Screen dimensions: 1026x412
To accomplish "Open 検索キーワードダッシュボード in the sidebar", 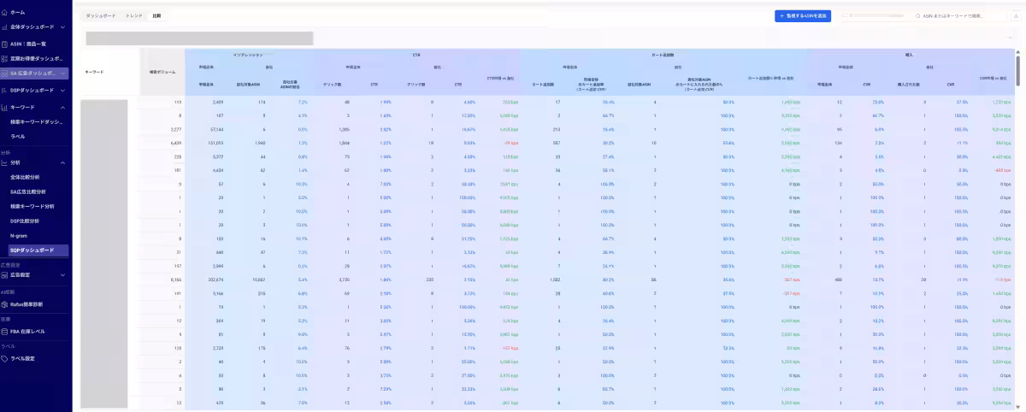I will (x=37, y=121).
